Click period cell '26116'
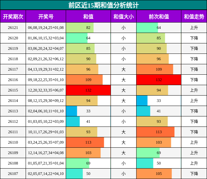Viewport: 207px width, 179px height. pos(13,80)
